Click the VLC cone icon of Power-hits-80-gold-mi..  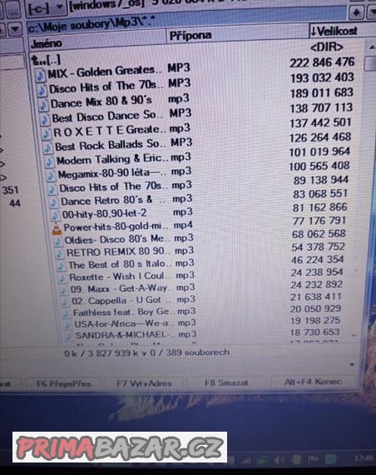click(x=57, y=228)
